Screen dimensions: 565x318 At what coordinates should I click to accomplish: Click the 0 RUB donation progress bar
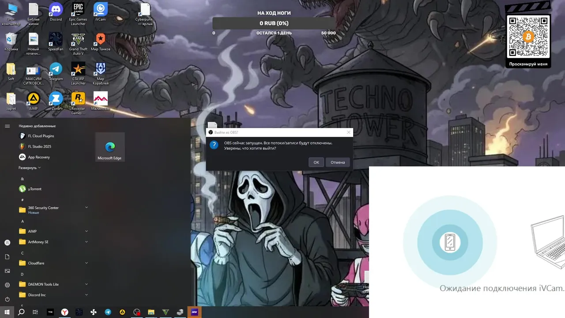274,23
